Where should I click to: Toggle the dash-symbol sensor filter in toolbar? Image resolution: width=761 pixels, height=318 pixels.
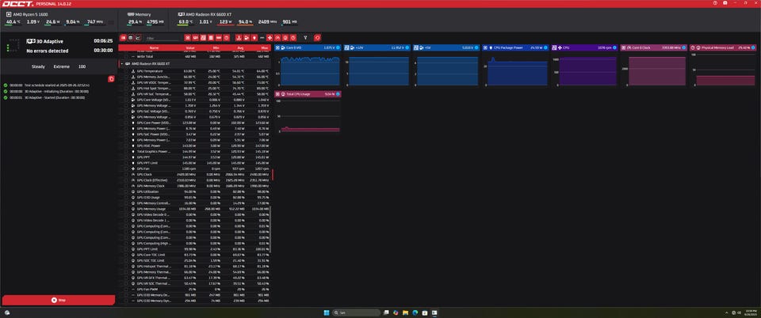click(x=262, y=38)
